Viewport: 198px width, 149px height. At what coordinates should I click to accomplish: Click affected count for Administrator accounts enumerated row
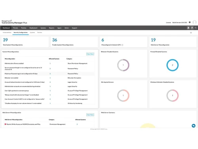coord(50,86)
